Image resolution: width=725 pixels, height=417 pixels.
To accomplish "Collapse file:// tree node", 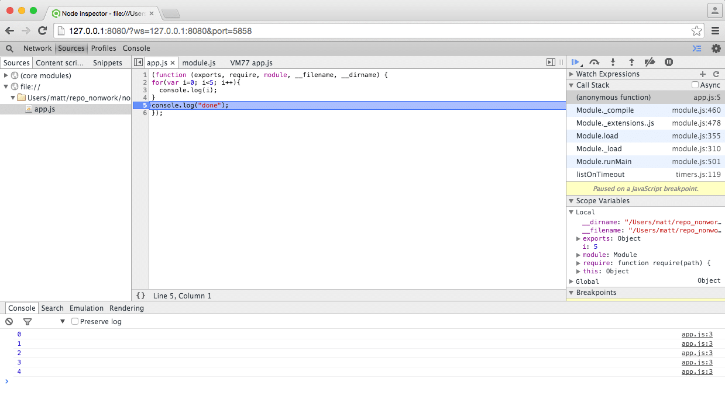I will [x=6, y=86].
